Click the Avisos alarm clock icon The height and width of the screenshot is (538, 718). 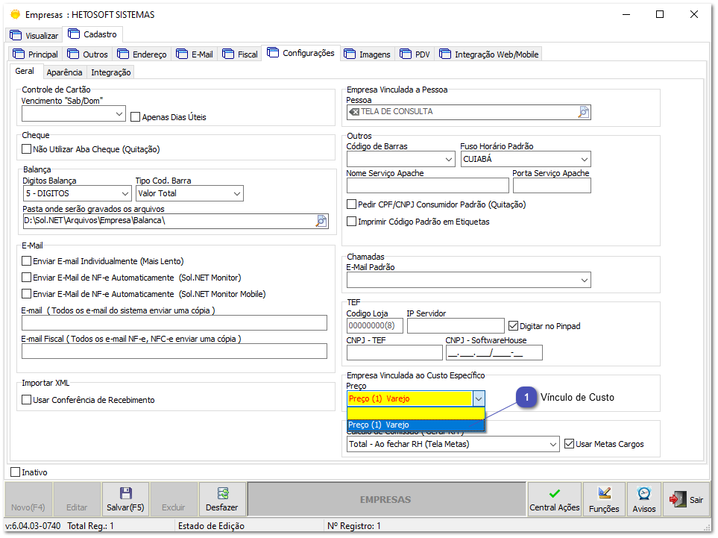click(x=643, y=494)
